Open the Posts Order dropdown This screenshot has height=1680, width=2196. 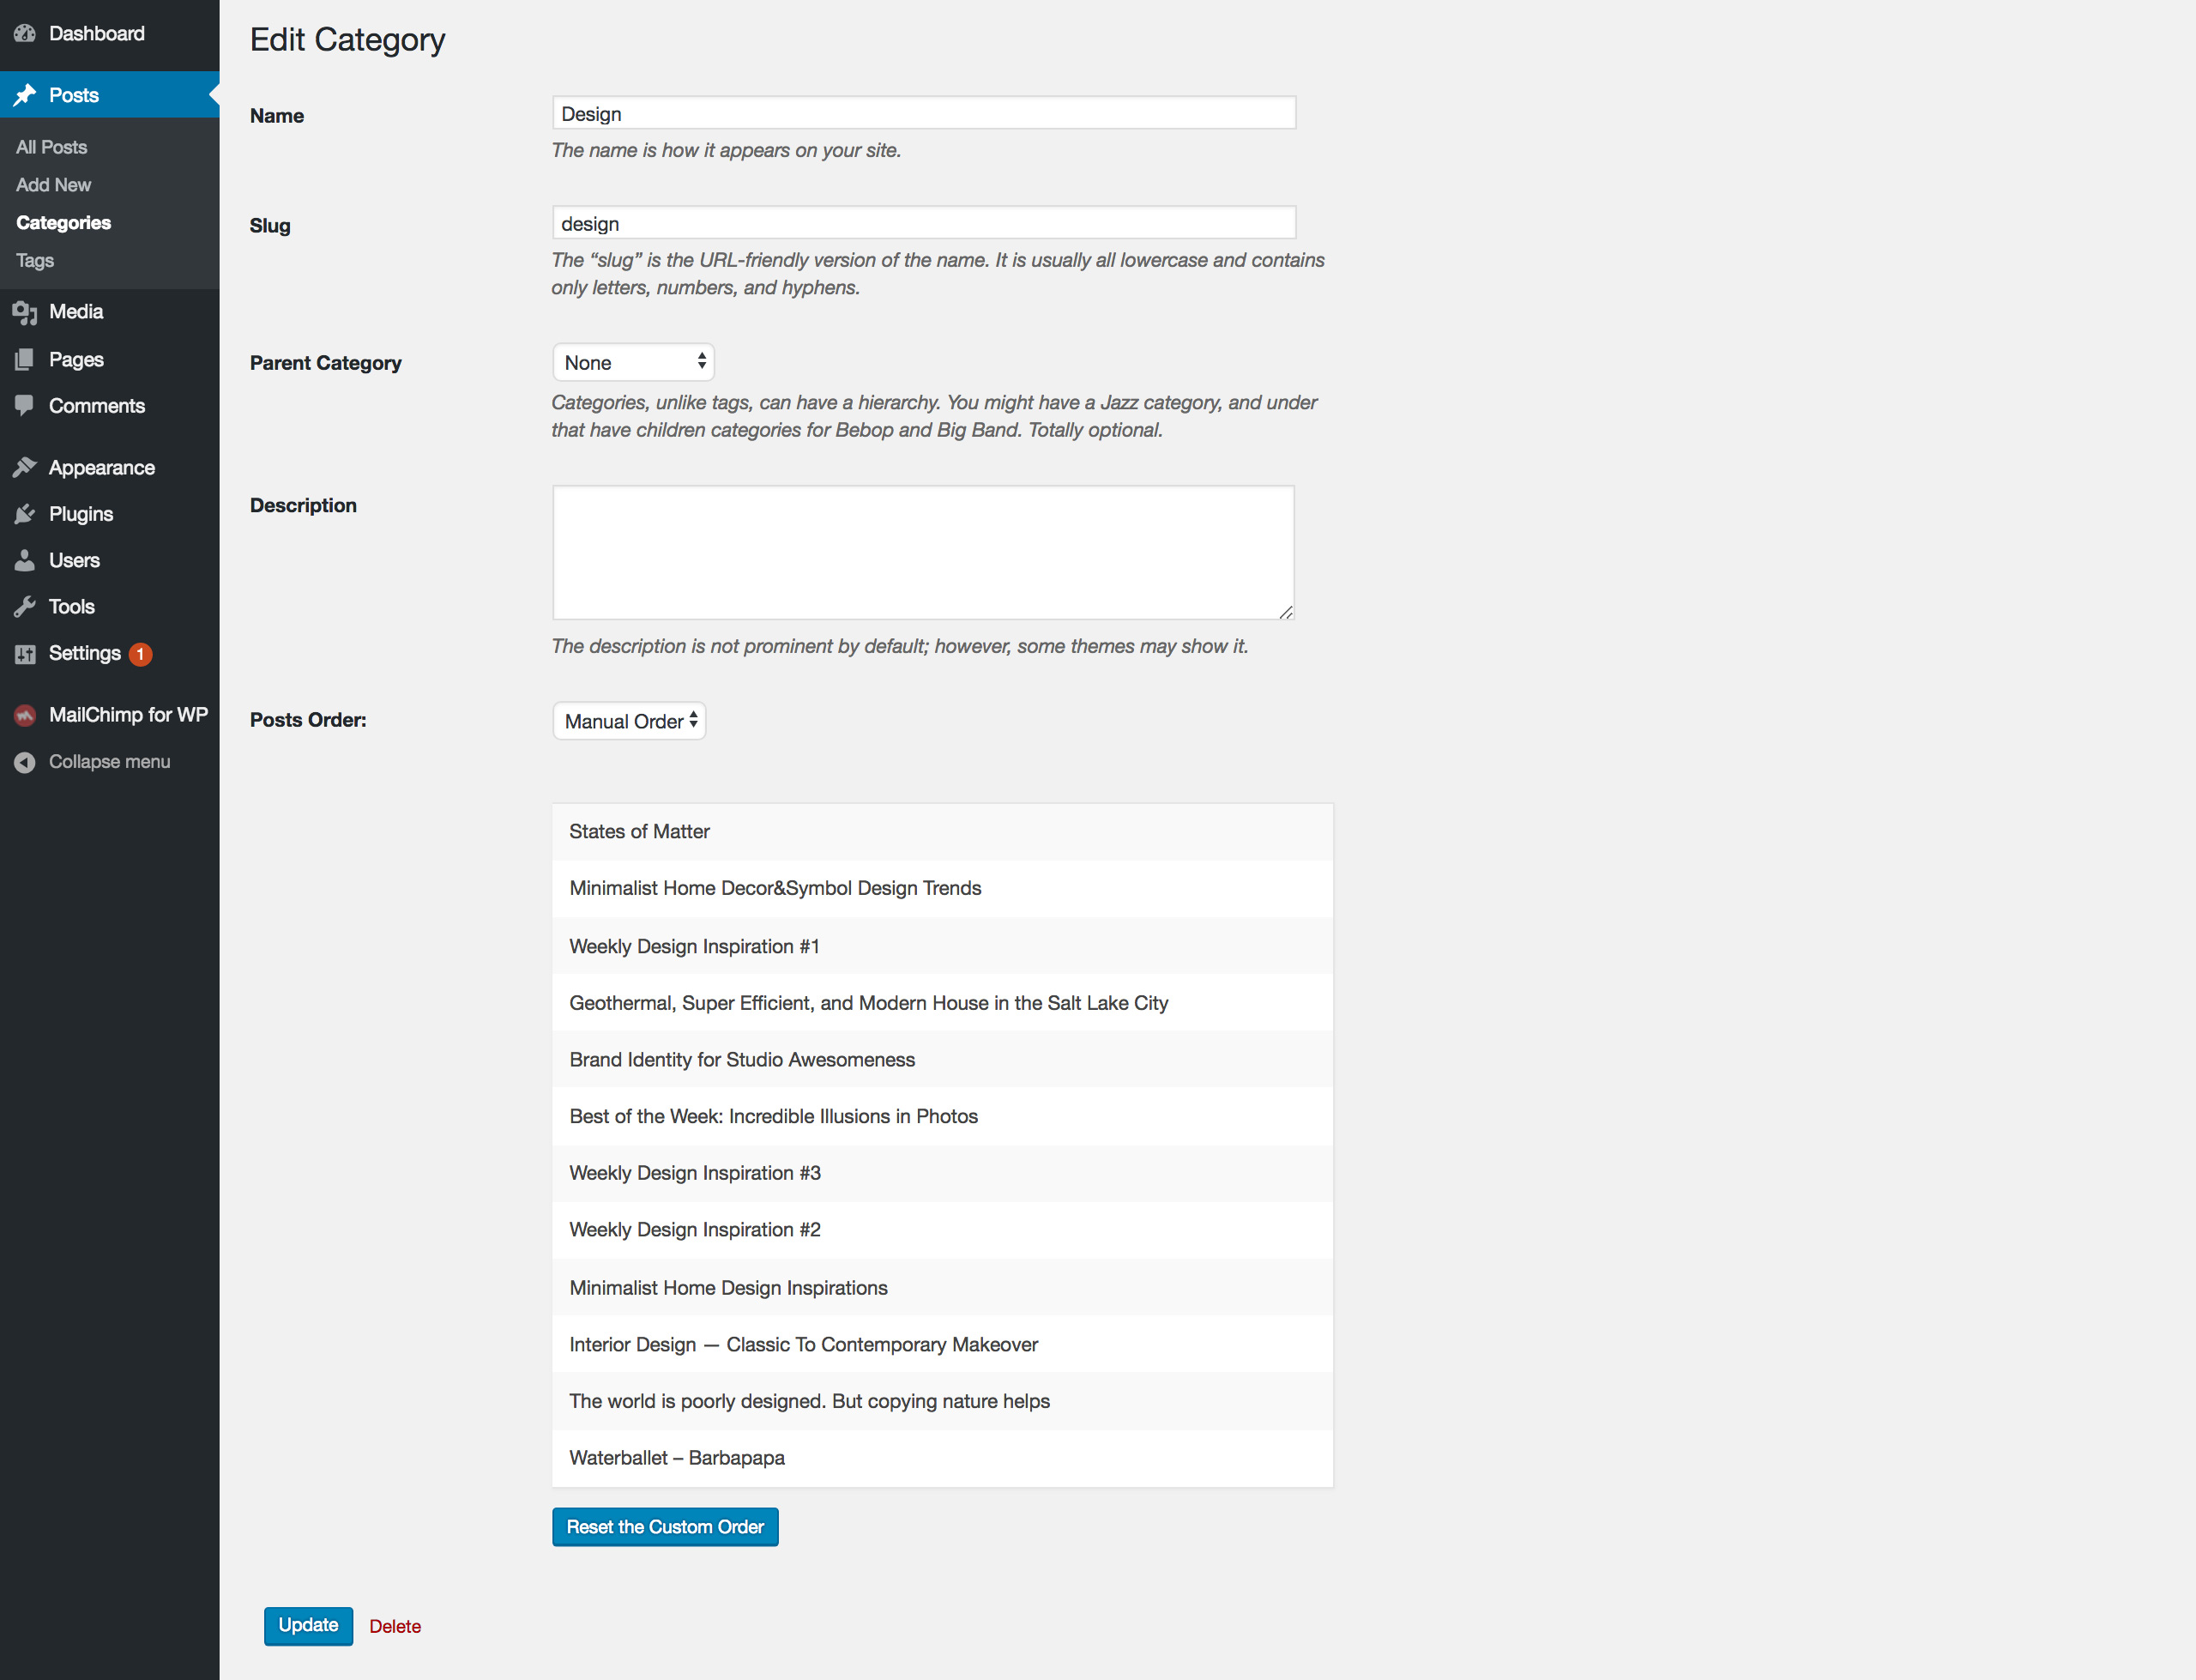tap(629, 721)
